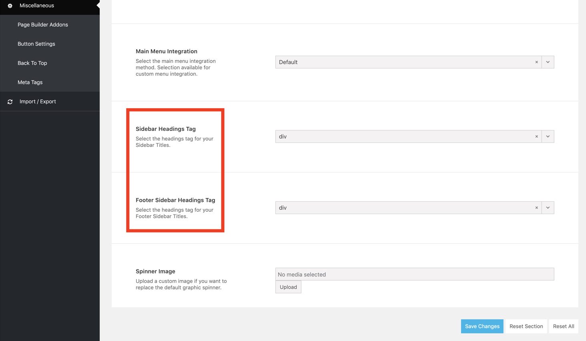
Task: Expand Main Menu Integration dropdown arrow
Action: (548, 62)
